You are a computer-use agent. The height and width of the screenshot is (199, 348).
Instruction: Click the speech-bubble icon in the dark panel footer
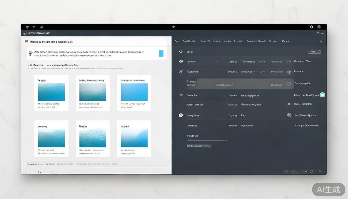coord(306,172)
